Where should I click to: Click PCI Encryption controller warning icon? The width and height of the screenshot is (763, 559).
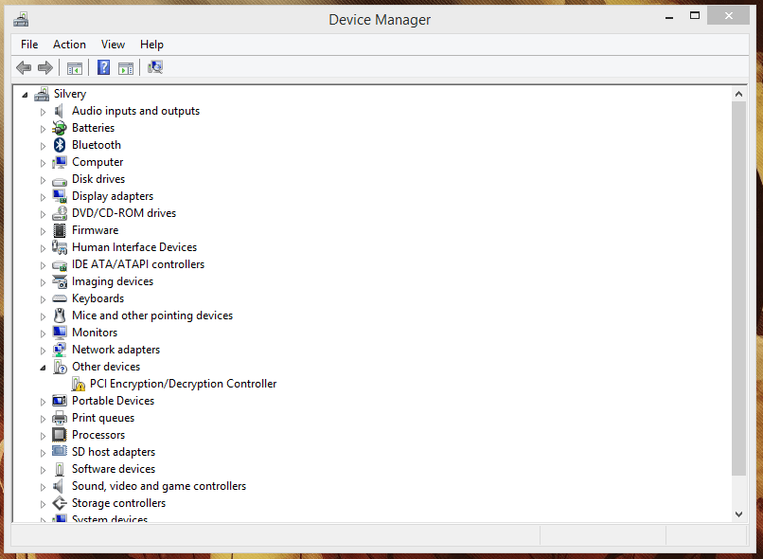coord(78,384)
